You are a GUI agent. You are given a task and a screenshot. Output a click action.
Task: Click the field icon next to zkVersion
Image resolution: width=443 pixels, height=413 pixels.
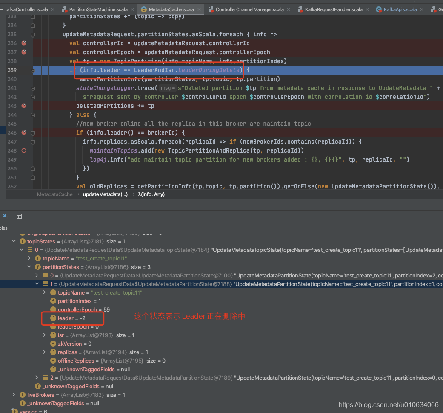53,344
